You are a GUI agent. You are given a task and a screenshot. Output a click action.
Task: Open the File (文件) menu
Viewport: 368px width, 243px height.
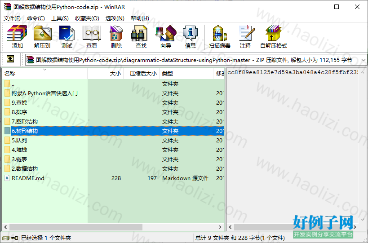point(12,18)
